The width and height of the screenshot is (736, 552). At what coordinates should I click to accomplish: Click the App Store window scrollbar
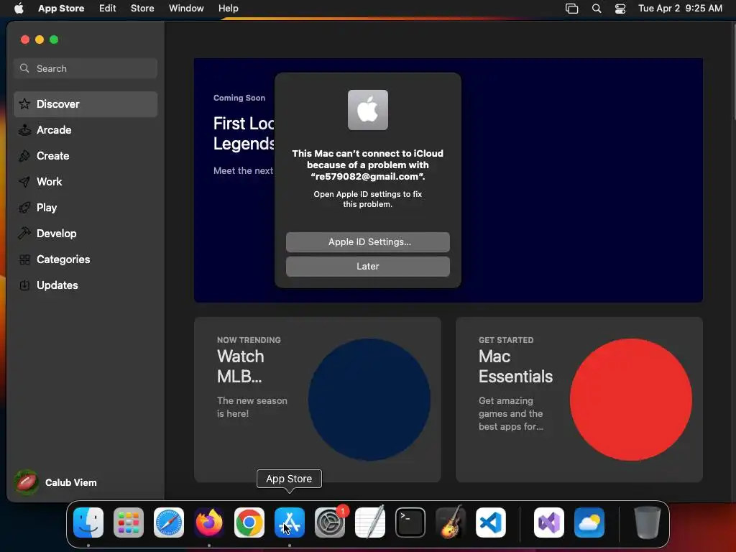733,70
